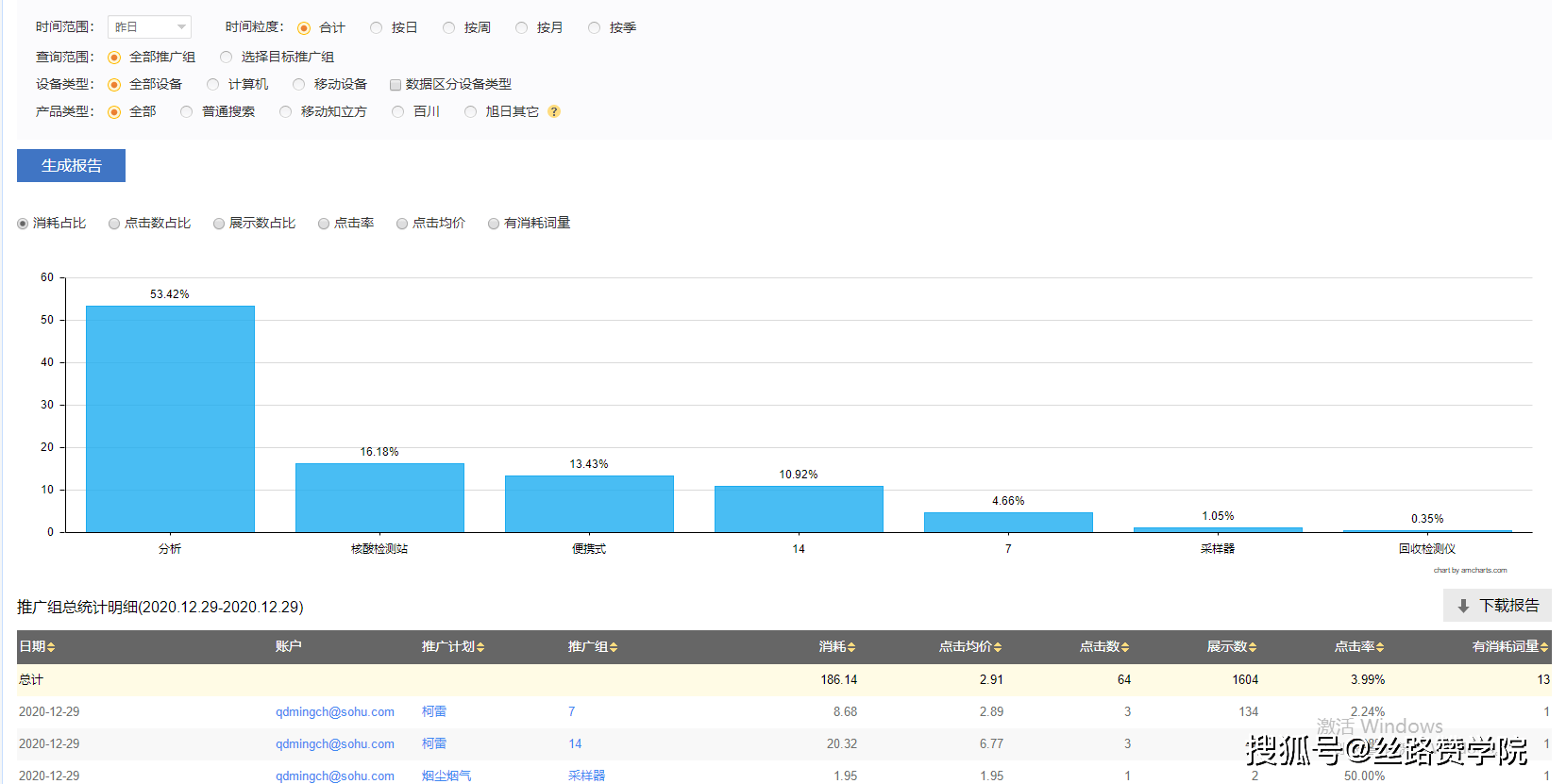The height and width of the screenshot is (784, 1566).
Task: Show 点击率 chart metric
Action: (x=324, y=224)
